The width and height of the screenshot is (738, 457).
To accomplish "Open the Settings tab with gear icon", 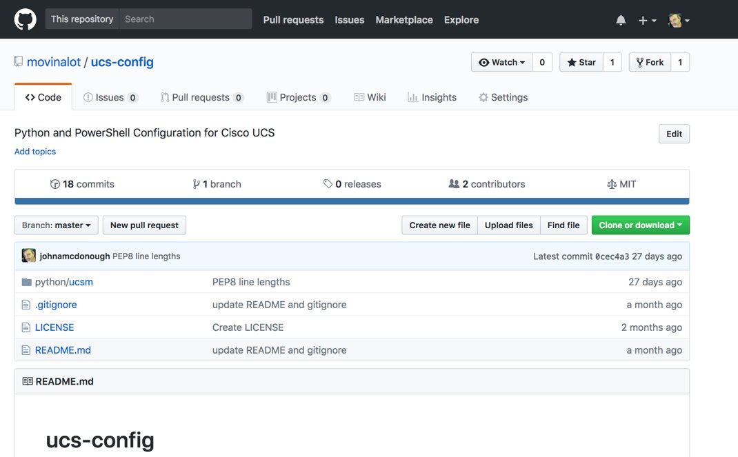I will (503, 97).
